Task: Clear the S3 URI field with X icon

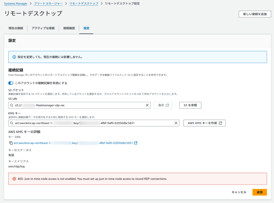Action: (147, 105)
